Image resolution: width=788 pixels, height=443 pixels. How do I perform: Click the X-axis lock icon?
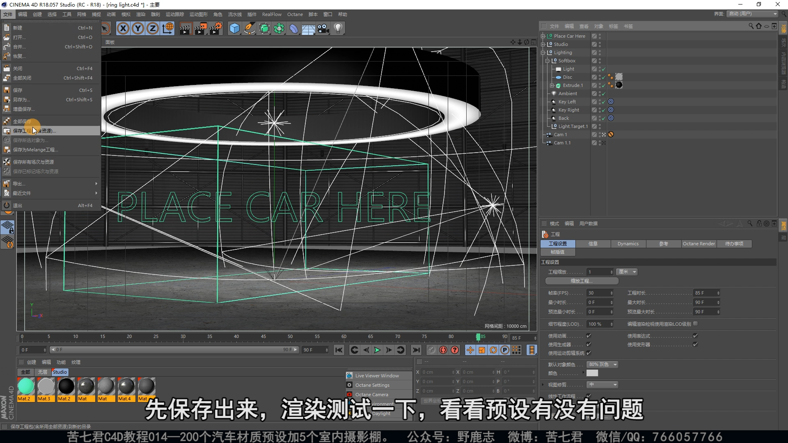pos(123,28)
